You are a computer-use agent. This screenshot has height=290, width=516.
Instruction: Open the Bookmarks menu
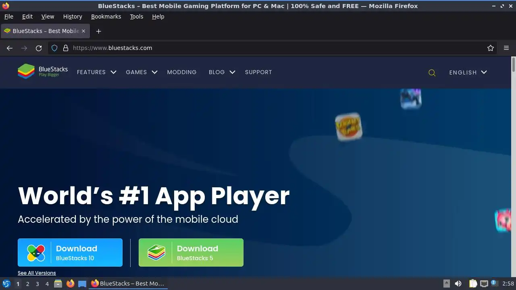[x=106, y=17]
